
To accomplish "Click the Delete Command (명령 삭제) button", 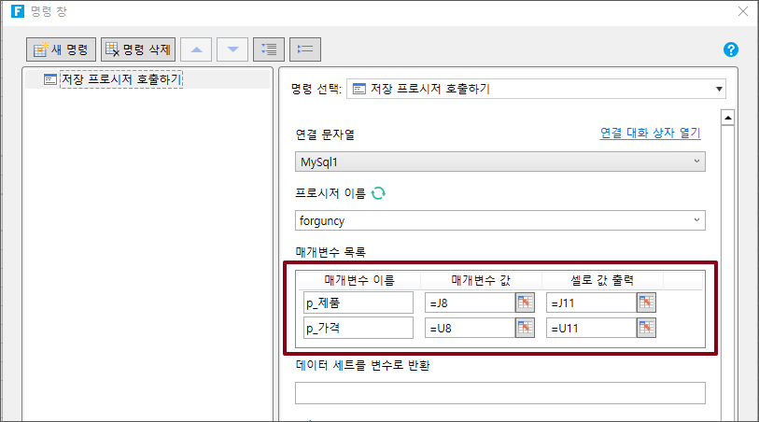I will point(136,49).
